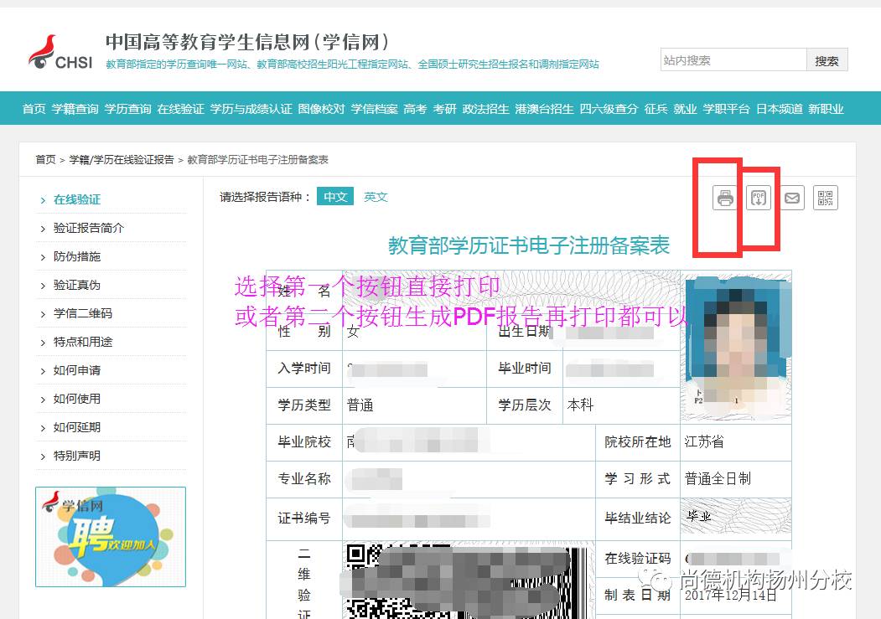Open 学信二维码 sidebar item
Image resolution: width=881 pixels, height=619 pixels.
83,314
